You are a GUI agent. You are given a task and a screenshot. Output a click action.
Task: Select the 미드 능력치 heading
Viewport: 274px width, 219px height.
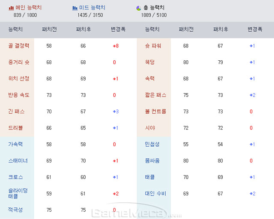(92, 8)
